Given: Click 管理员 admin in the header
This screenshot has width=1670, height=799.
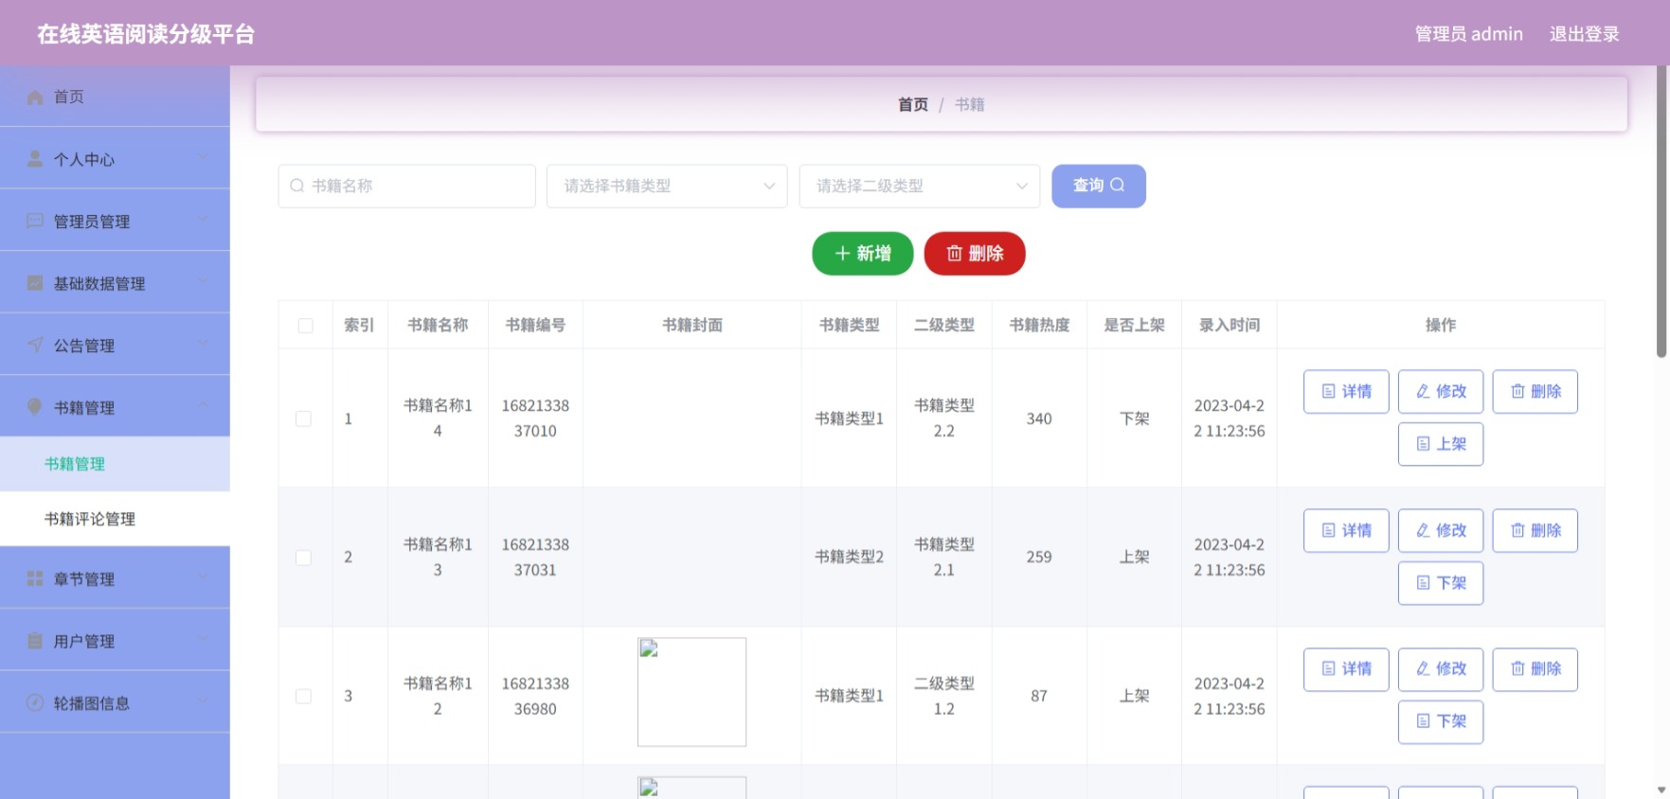Looking at the screenshot, I should 1469,34.
